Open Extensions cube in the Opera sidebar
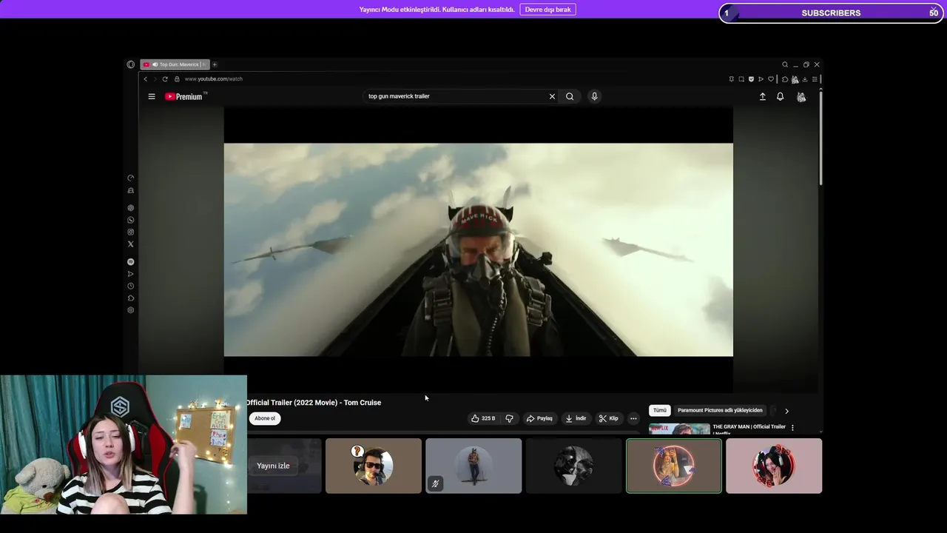 pyautogui.click(x=131, y=298)
